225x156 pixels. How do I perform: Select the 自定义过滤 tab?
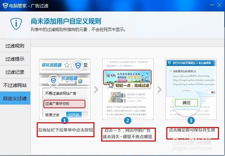(15, 98)
